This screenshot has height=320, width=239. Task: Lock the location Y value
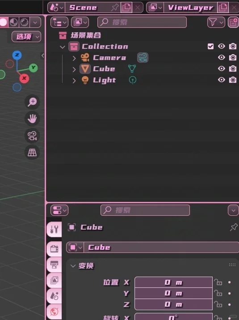tap(218, 294)
